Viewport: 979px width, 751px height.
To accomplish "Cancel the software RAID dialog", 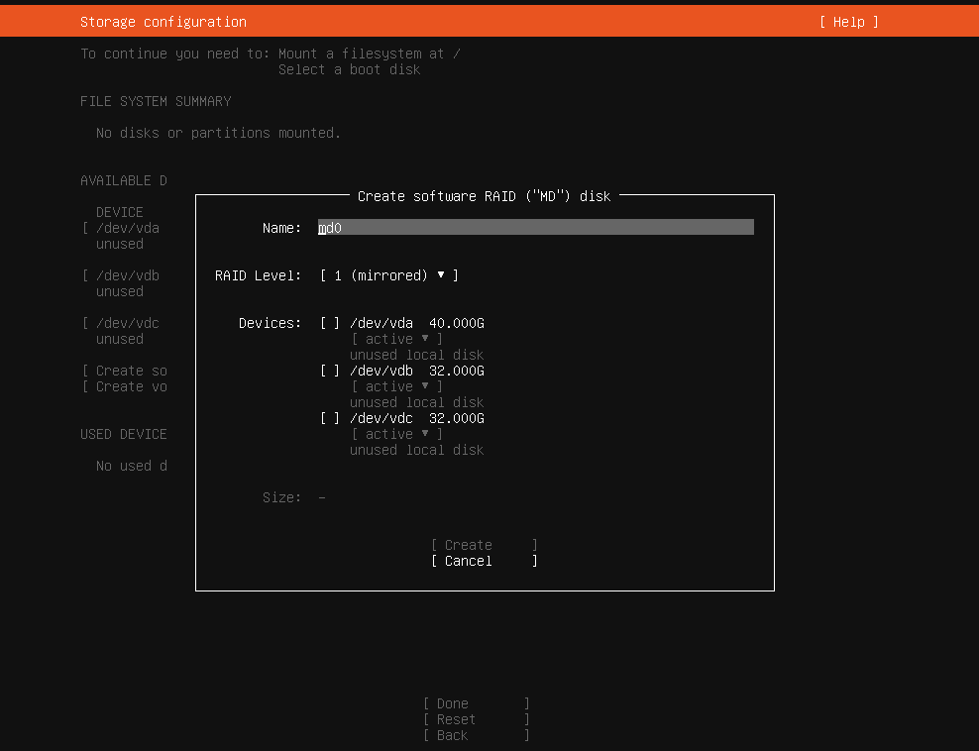I will tap(484, 561).
